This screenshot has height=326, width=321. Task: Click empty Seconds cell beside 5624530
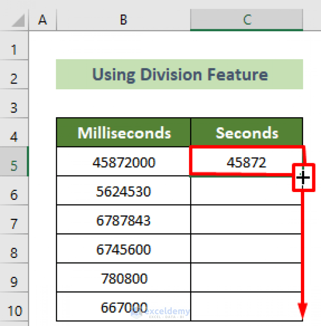[247, 190]
